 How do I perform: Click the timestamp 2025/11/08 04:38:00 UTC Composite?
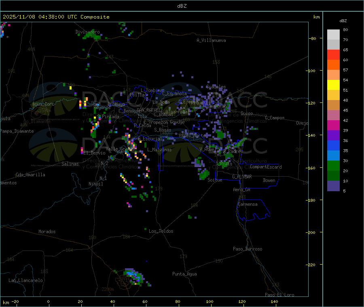tap(56, 17)
